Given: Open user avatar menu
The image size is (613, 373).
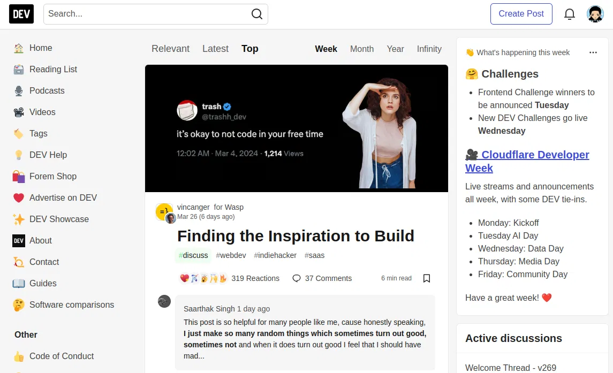Looking at the screenshot, I should click(595, 14).
